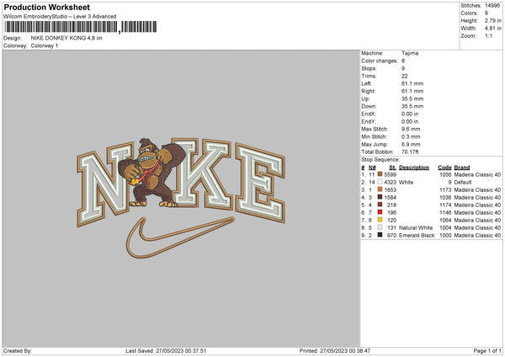The height and width of the screenshot is (357, 505).
Task: Click the Trims value 22
Action: coord(405,76)
